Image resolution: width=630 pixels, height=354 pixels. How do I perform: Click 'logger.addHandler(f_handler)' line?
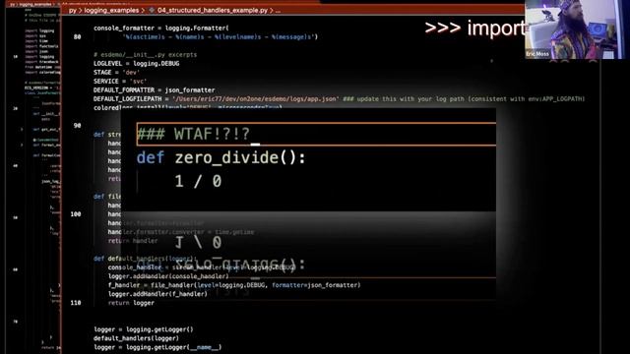pos(157,294)
